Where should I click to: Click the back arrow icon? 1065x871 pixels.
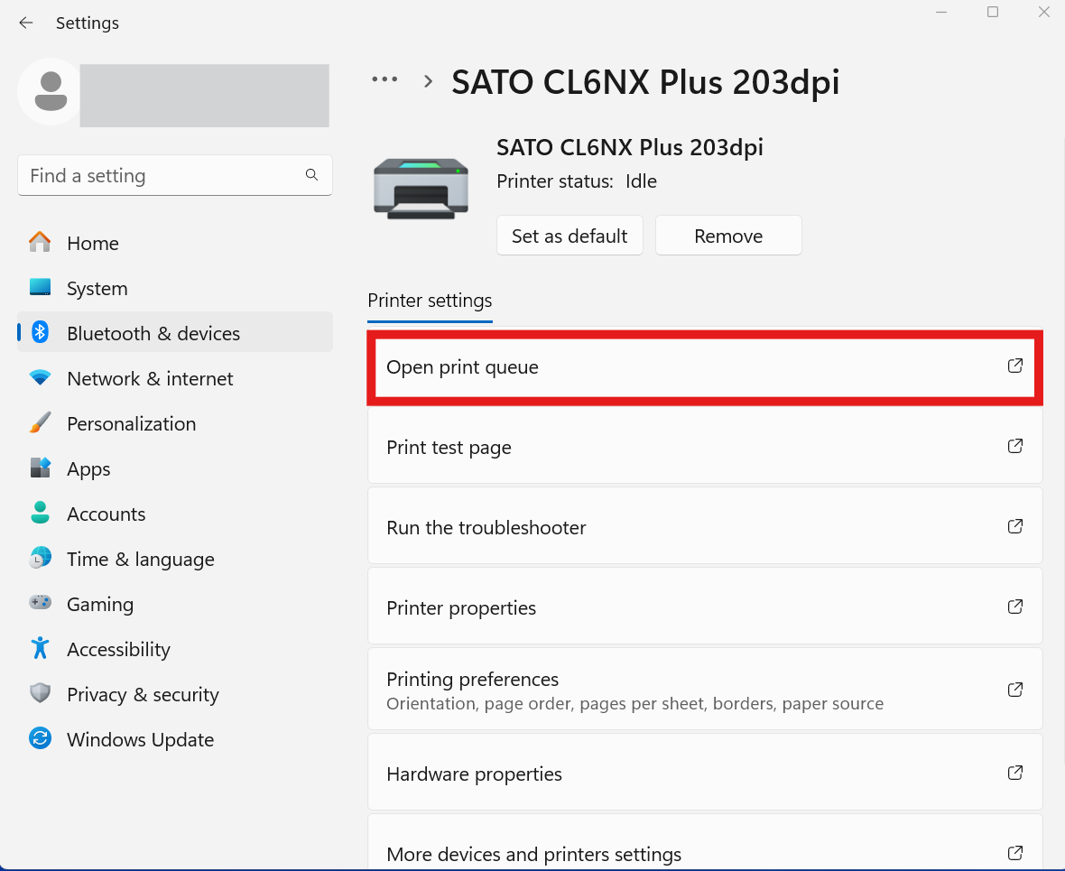point(25,23)
